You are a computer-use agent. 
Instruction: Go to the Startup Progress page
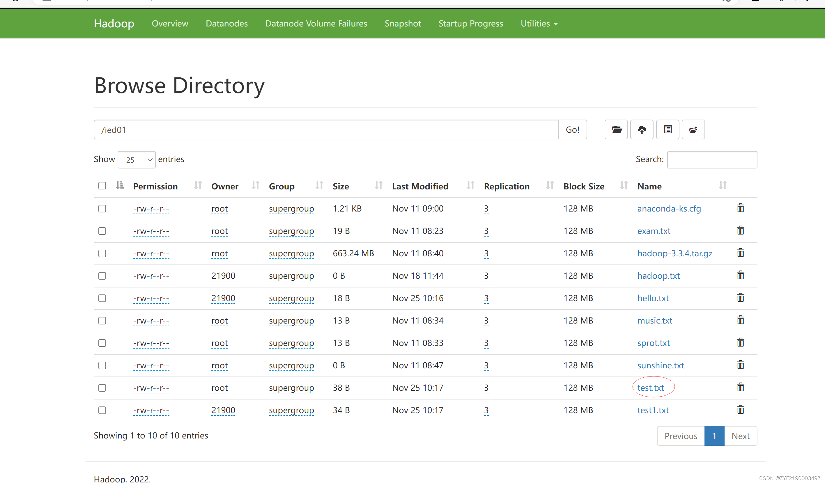[x=470, y=24]
